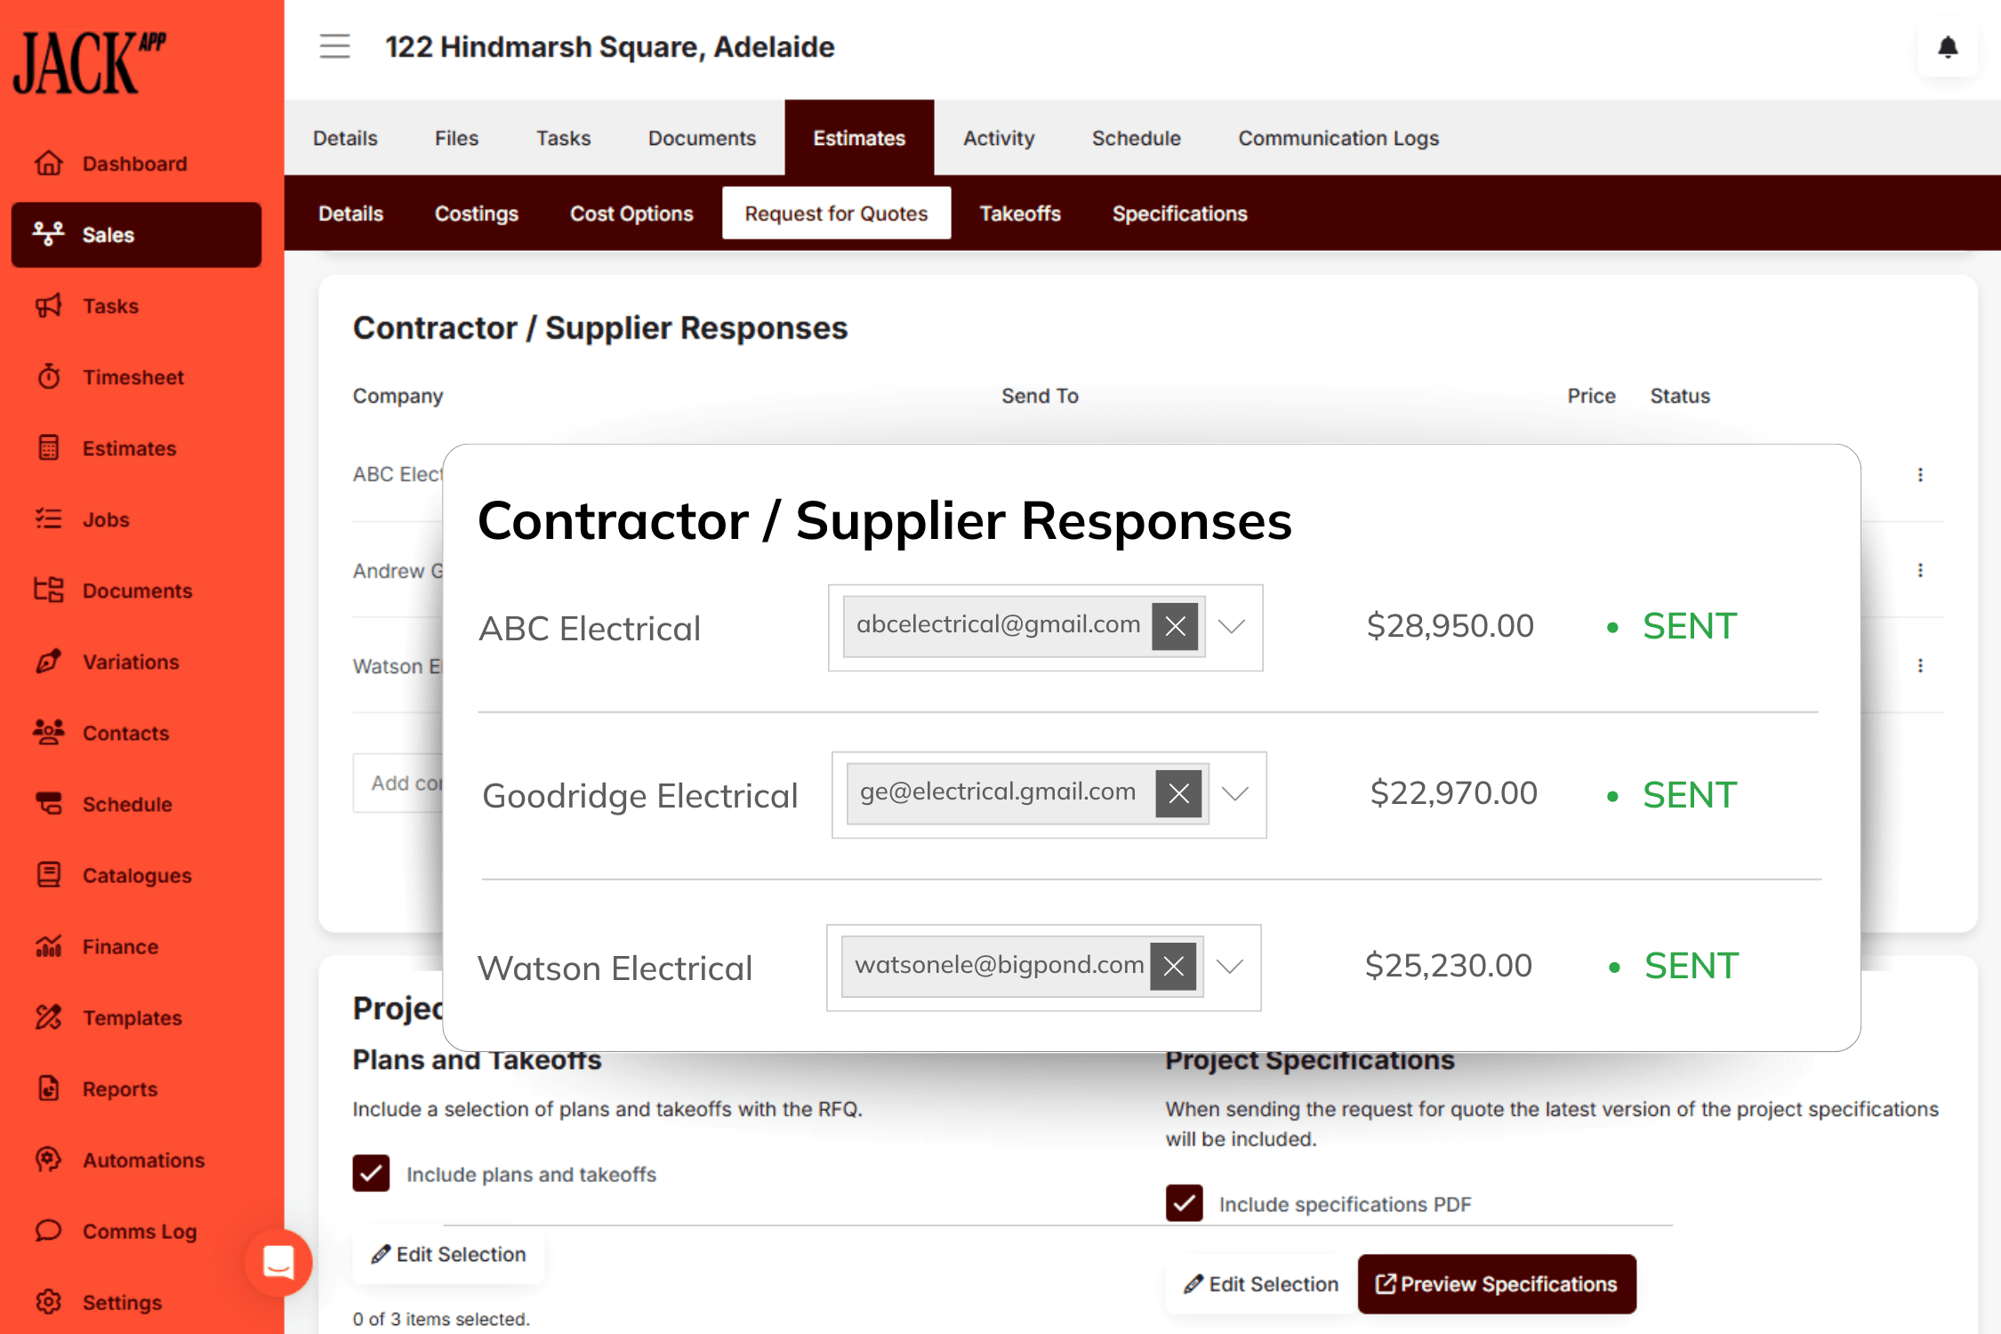Expand Goodridge Electrical email dropdown
The height and width of the screenshot is (1334, 2001).
tap(1235, 794)
